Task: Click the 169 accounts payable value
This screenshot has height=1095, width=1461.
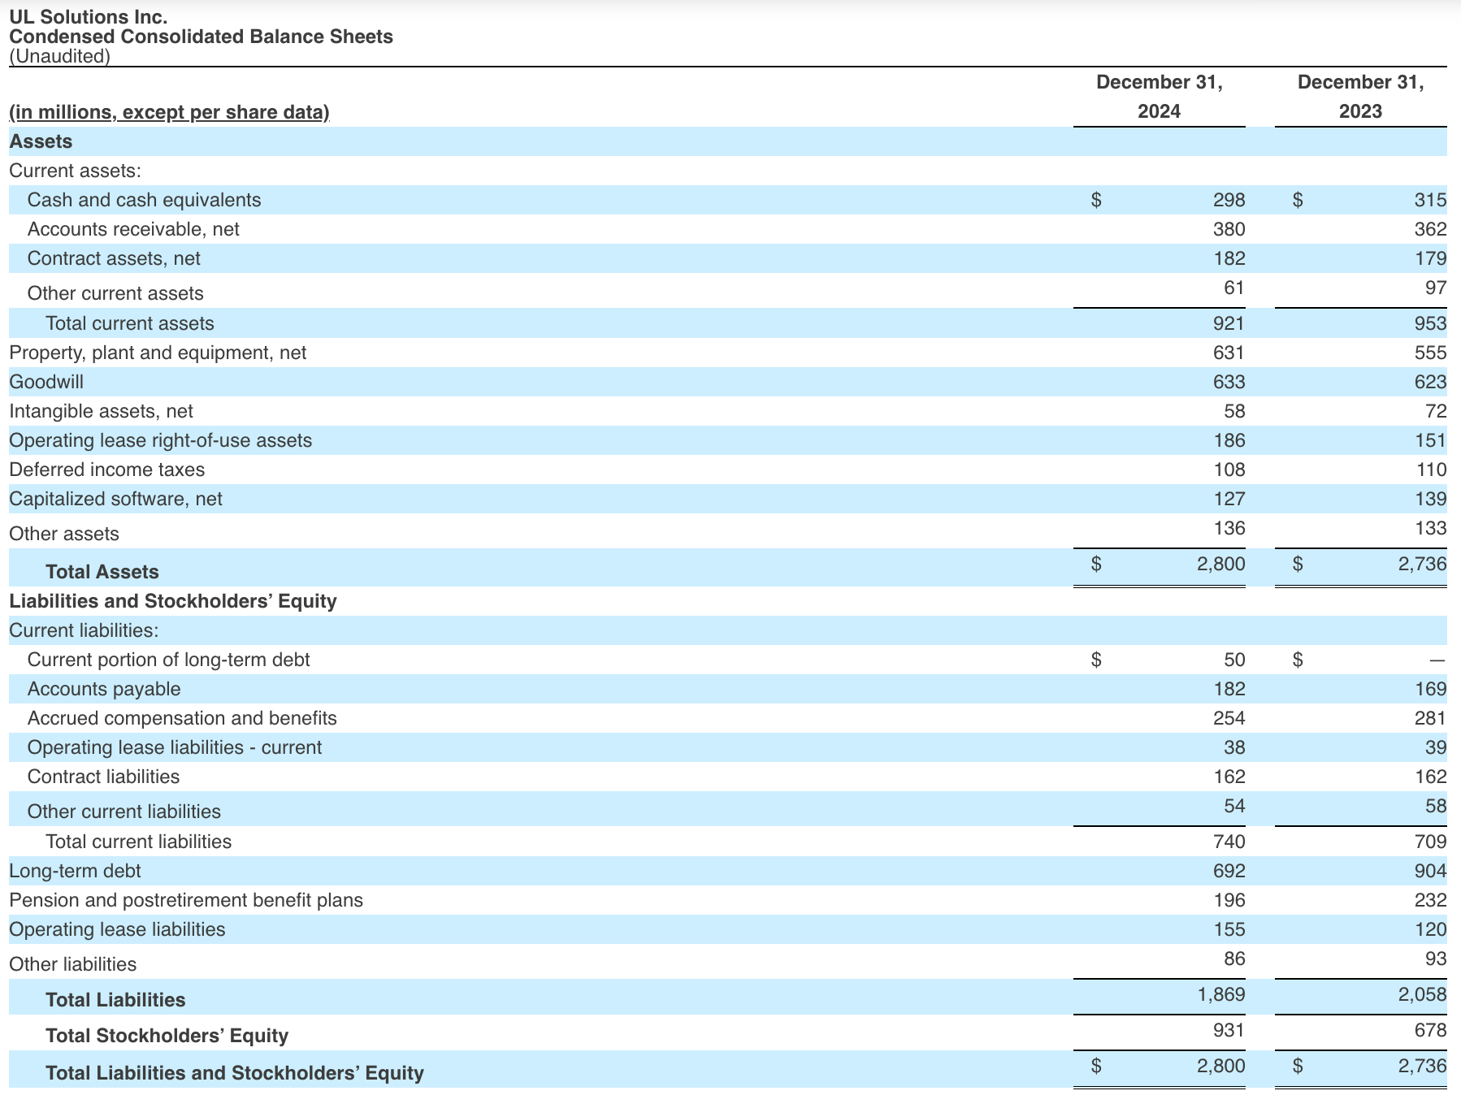Action: [1430, 689]
